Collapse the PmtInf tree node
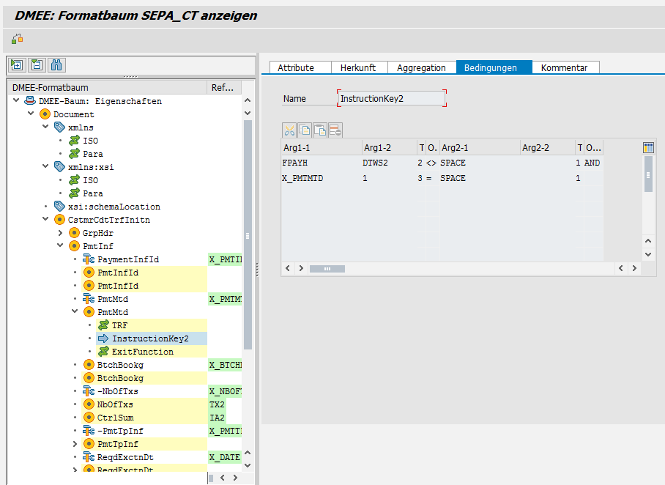The height and width of the screenshot is (485, 665). 61,246
